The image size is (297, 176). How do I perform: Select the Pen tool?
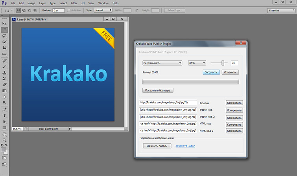(x=4, y=110)
